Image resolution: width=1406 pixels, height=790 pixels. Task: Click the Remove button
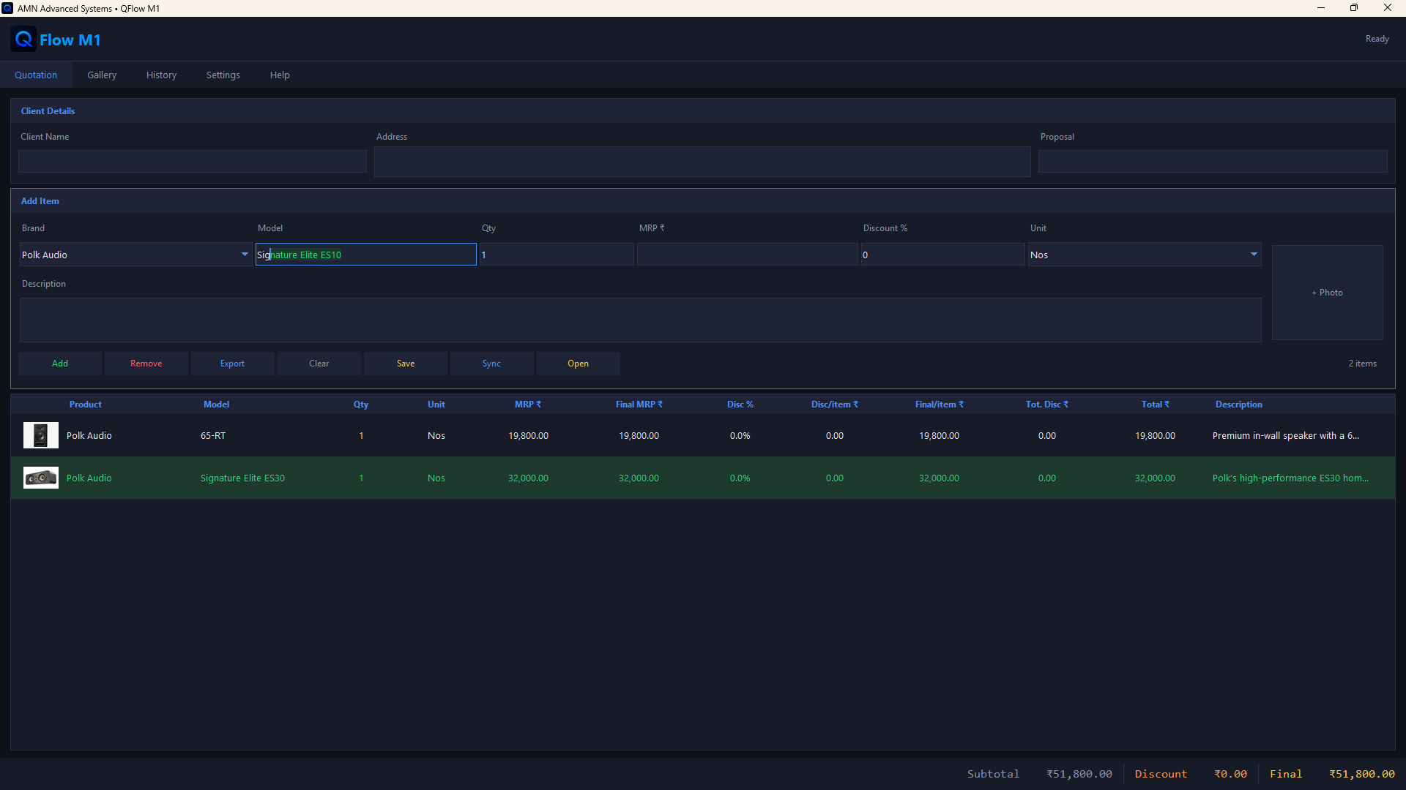pos(146,364)
